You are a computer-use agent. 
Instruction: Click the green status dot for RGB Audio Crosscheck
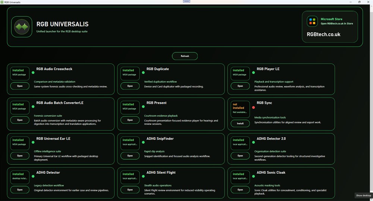tap(33, 72)
